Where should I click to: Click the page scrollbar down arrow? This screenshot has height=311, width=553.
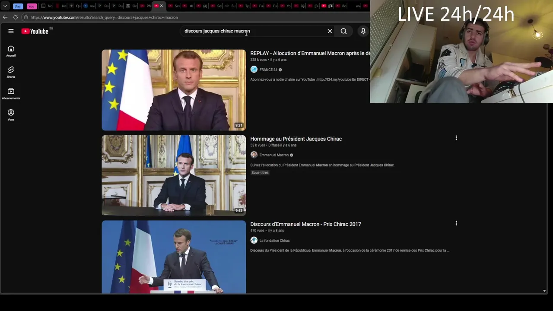tap(544, 291)
